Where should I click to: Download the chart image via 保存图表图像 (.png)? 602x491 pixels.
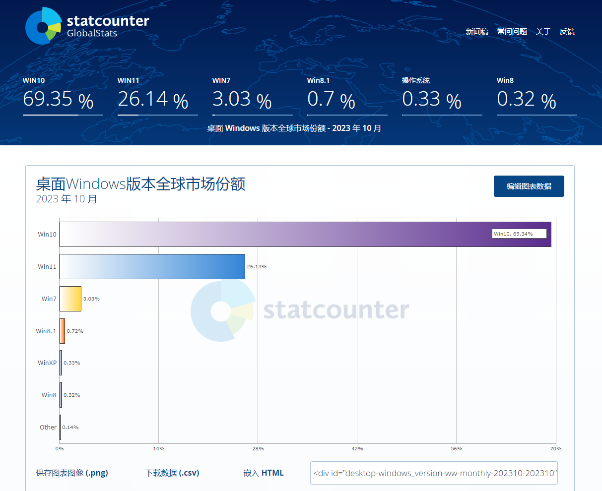72,473
